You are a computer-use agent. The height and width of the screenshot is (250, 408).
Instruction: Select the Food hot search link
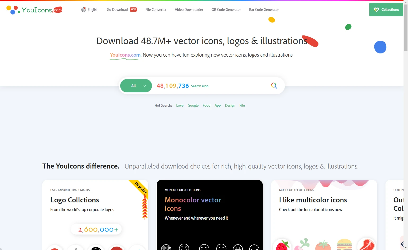click(x=207, y=105)
